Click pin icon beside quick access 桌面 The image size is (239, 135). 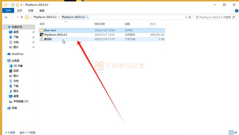(x=33, y=32)
